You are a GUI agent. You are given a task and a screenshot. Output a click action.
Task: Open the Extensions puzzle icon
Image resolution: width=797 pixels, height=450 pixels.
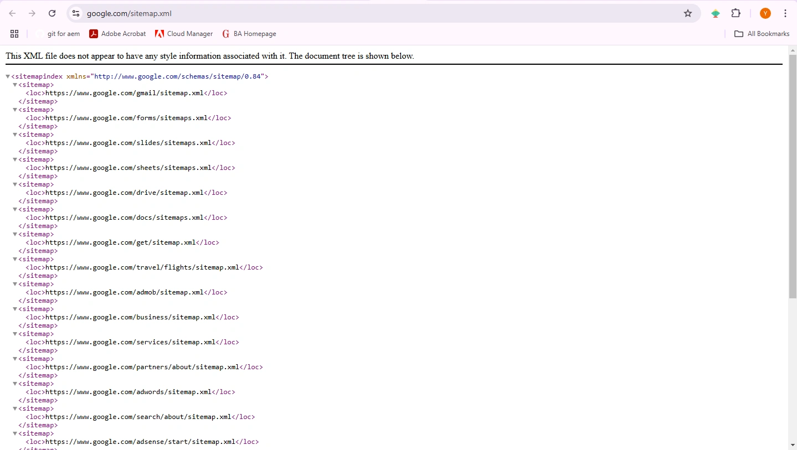736,13
